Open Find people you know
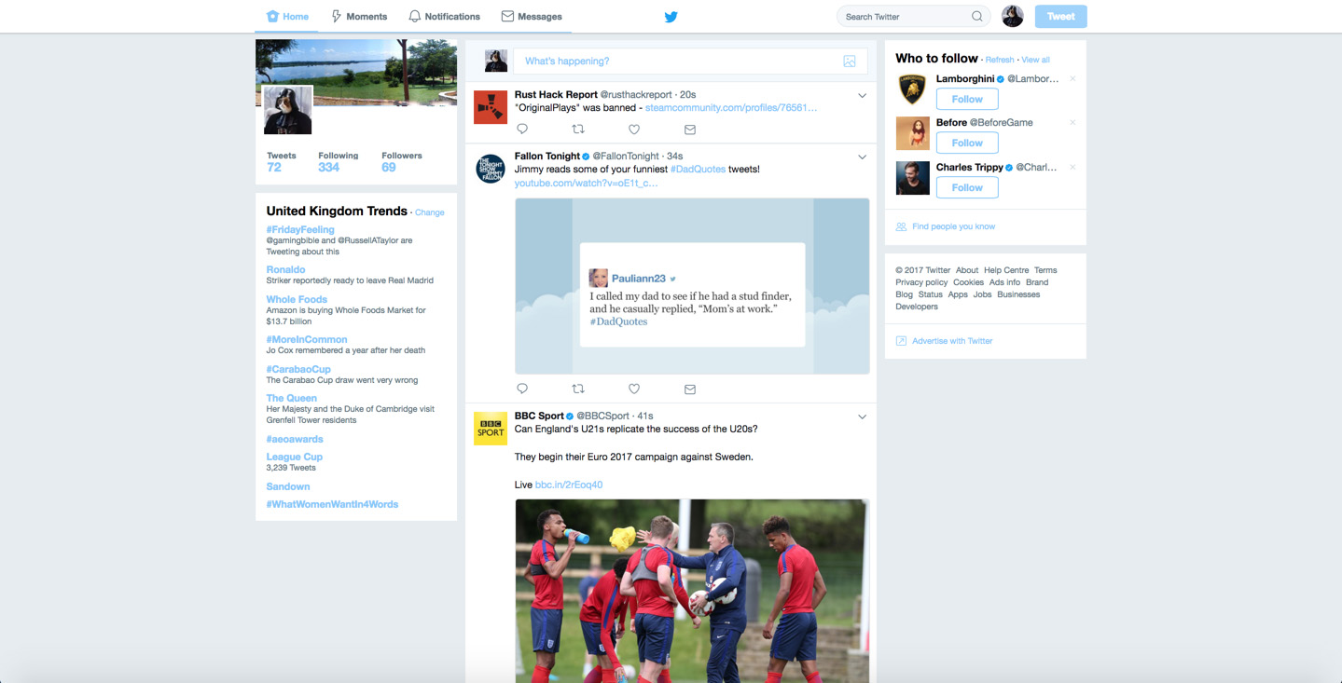Viewport: 1342px width, 683px height. (x=953, y=226)
